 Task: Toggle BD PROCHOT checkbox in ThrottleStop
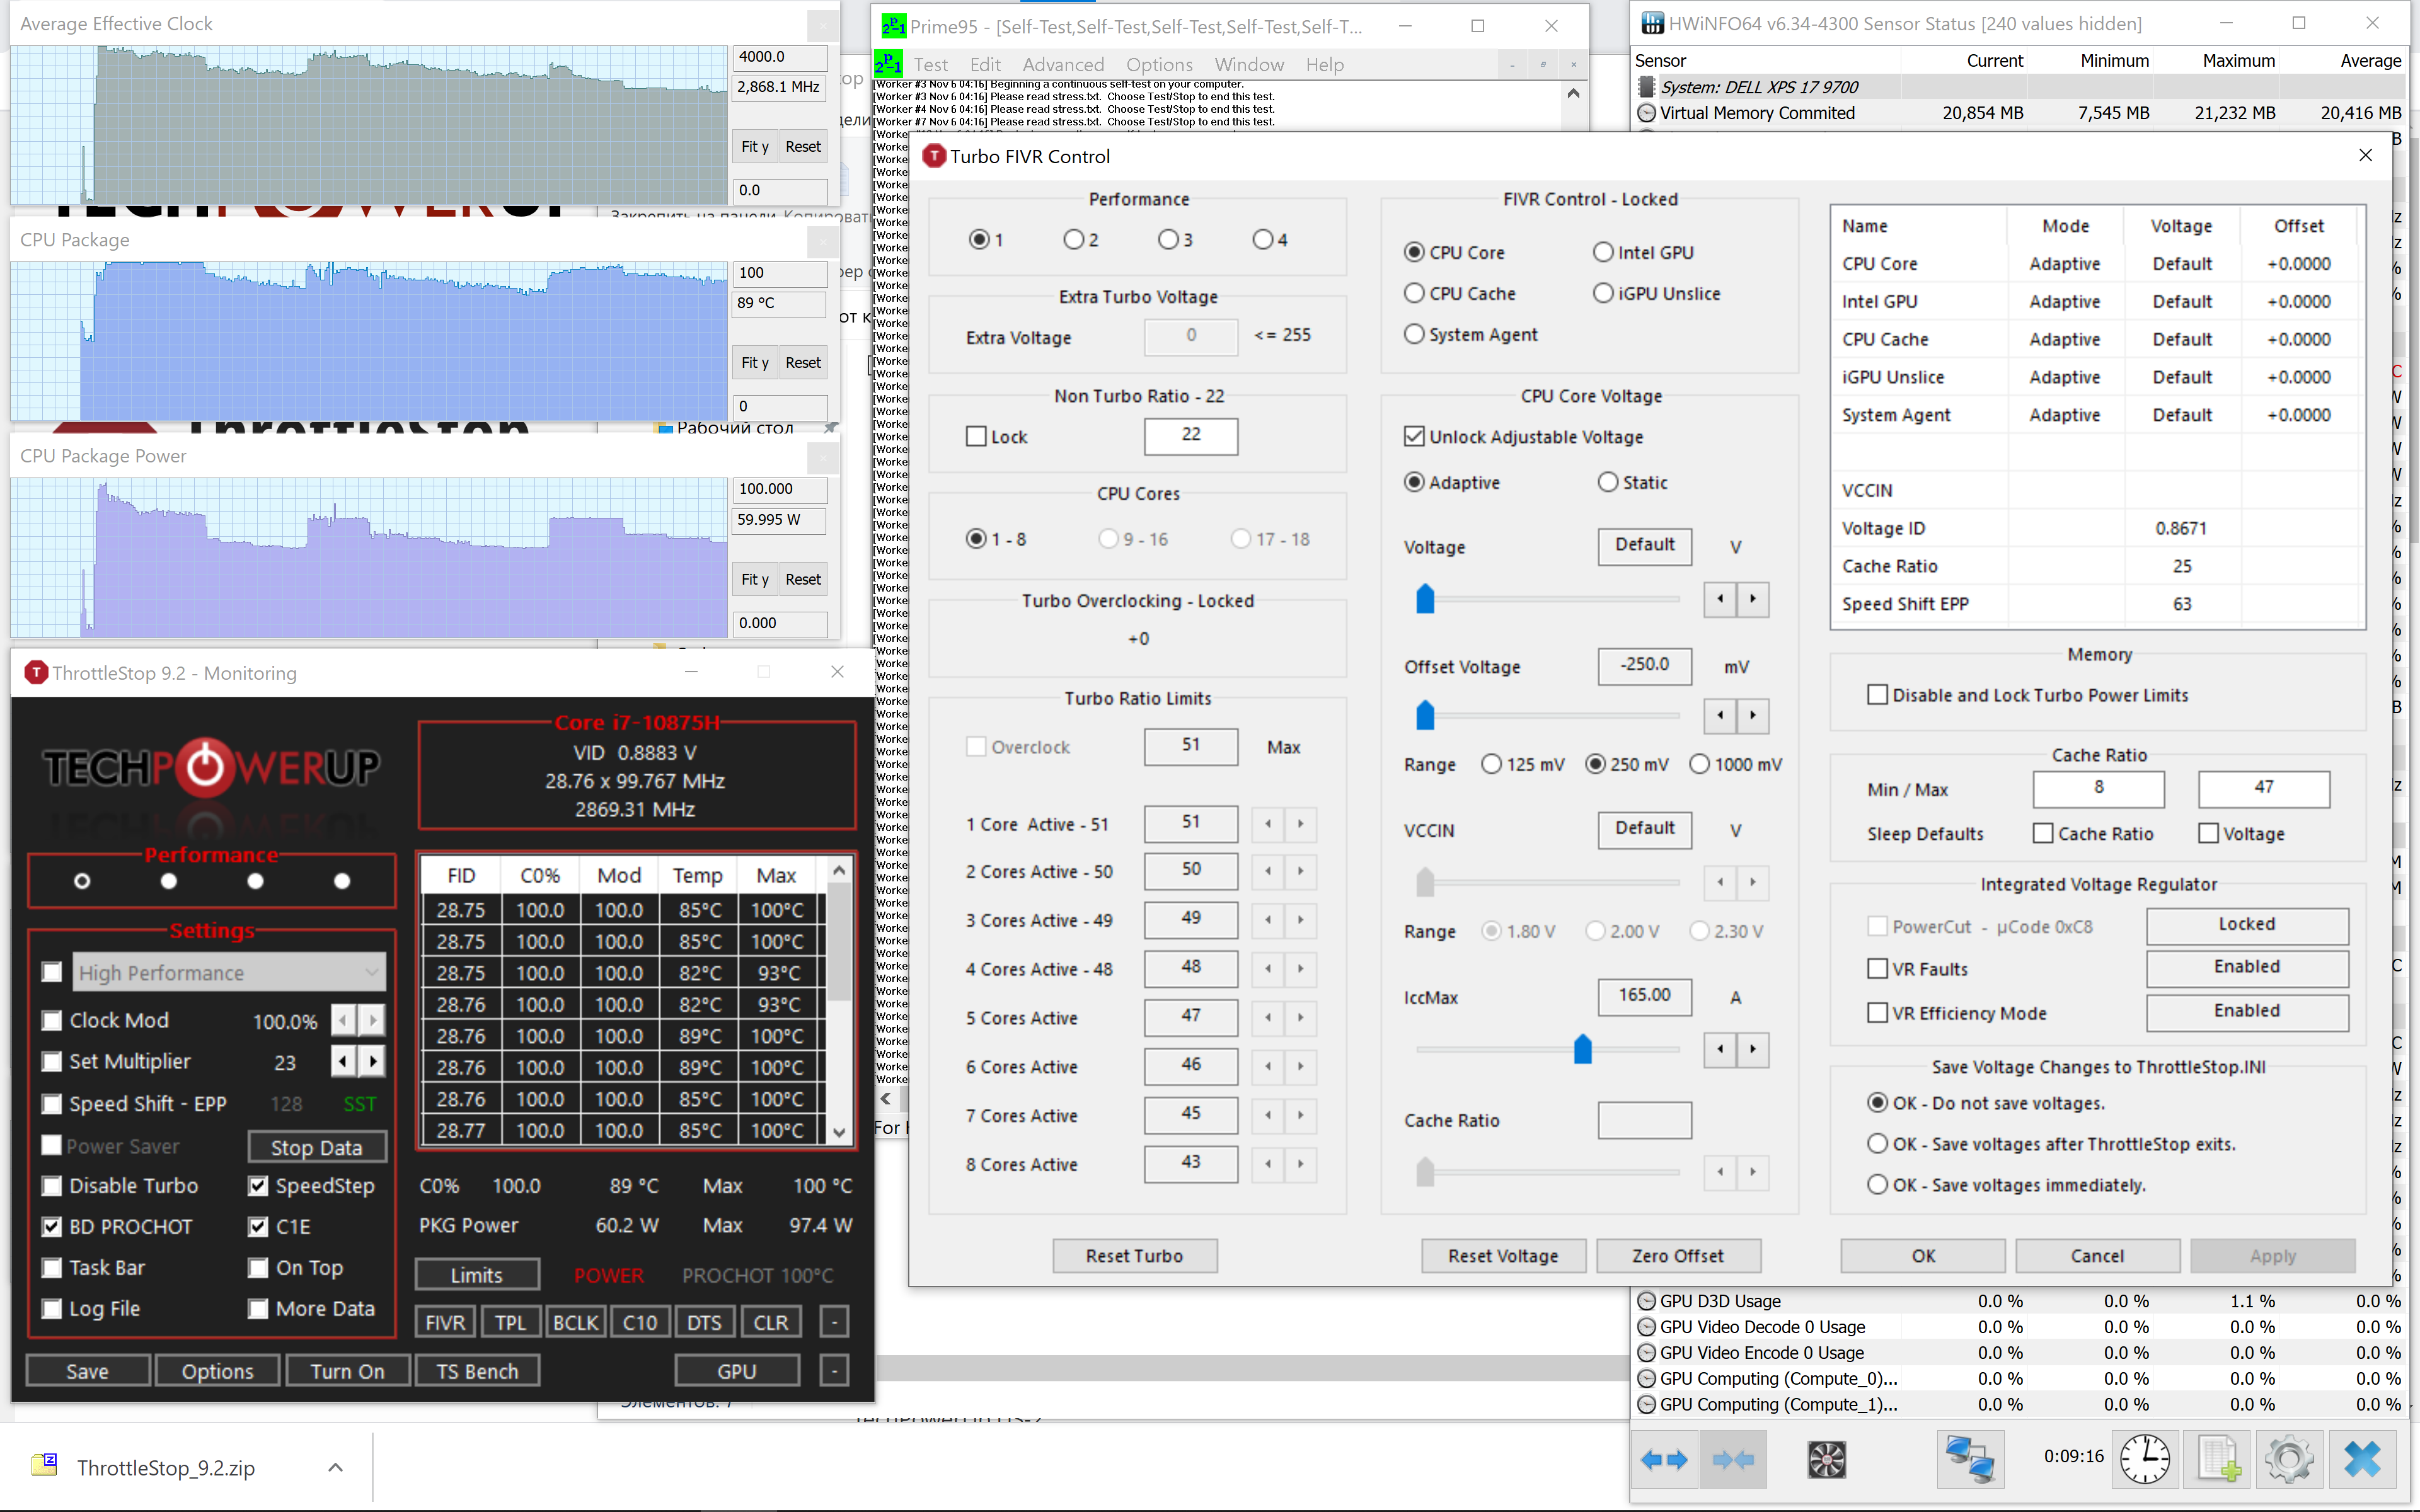click(x=51, y=1226)
